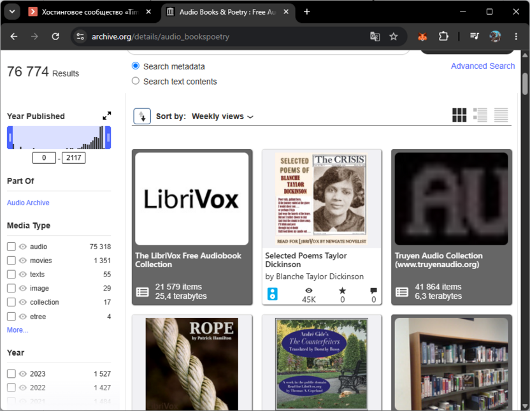Open the Weekly views sort dropdown
This screenshot has height=411, width=530.
222,116
